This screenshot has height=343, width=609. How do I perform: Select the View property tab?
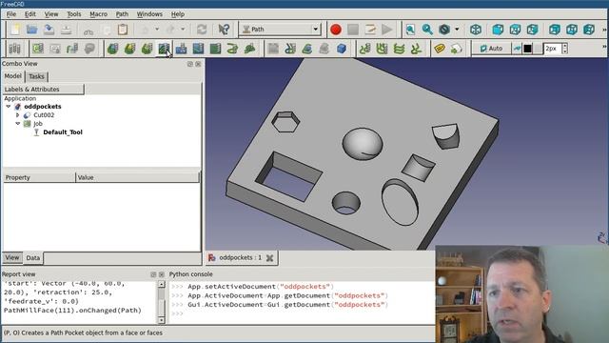pyautogui.click(x=12, y=257)
